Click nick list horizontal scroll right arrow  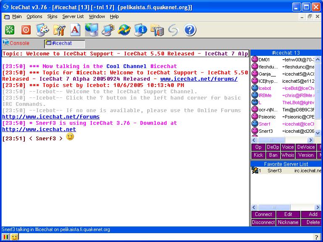(310, 140)
